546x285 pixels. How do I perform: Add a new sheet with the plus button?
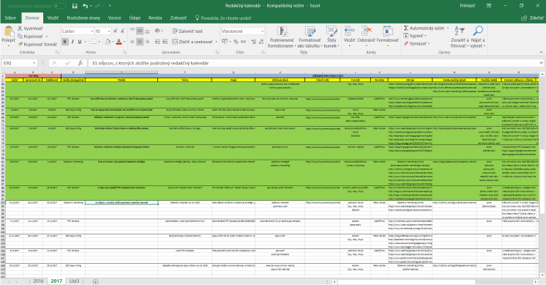[x=95, y=281]
